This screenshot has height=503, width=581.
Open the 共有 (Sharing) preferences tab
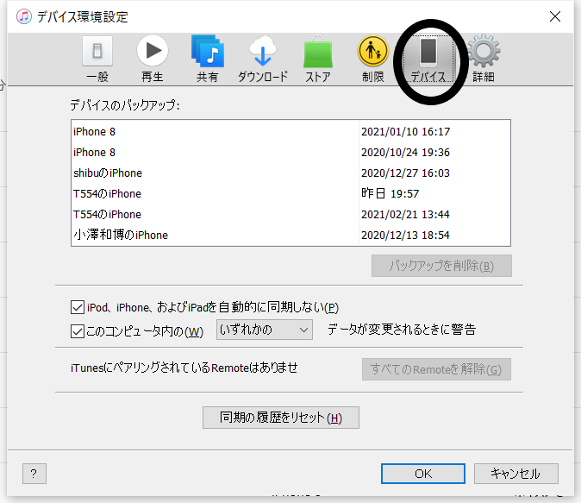[x=208, y=60]
